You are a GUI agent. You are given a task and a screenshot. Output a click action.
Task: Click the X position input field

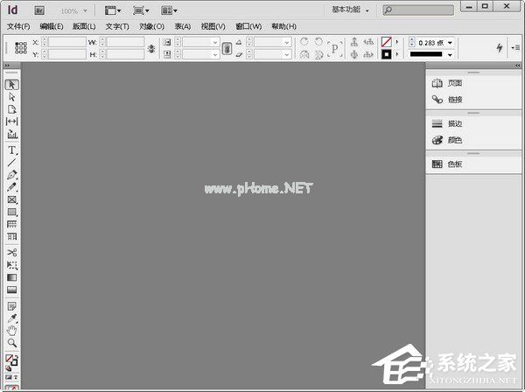coord(67,42)
